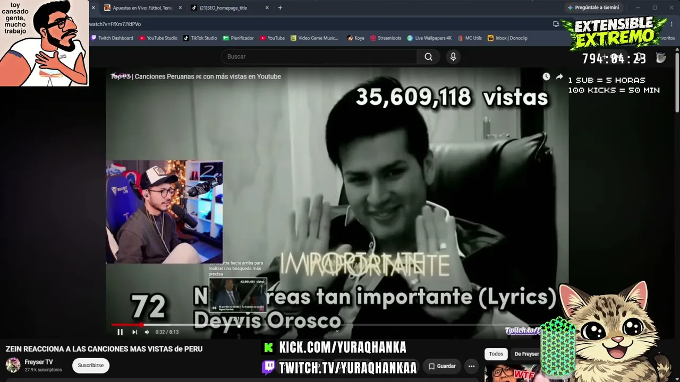Viewport: 680px width, 382px height.
Task: Open the WTF recommended video thumbnail
Action: [513, 373]
